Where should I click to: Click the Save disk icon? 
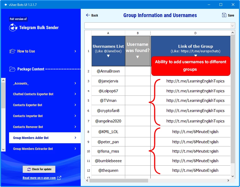pos(224,15)
